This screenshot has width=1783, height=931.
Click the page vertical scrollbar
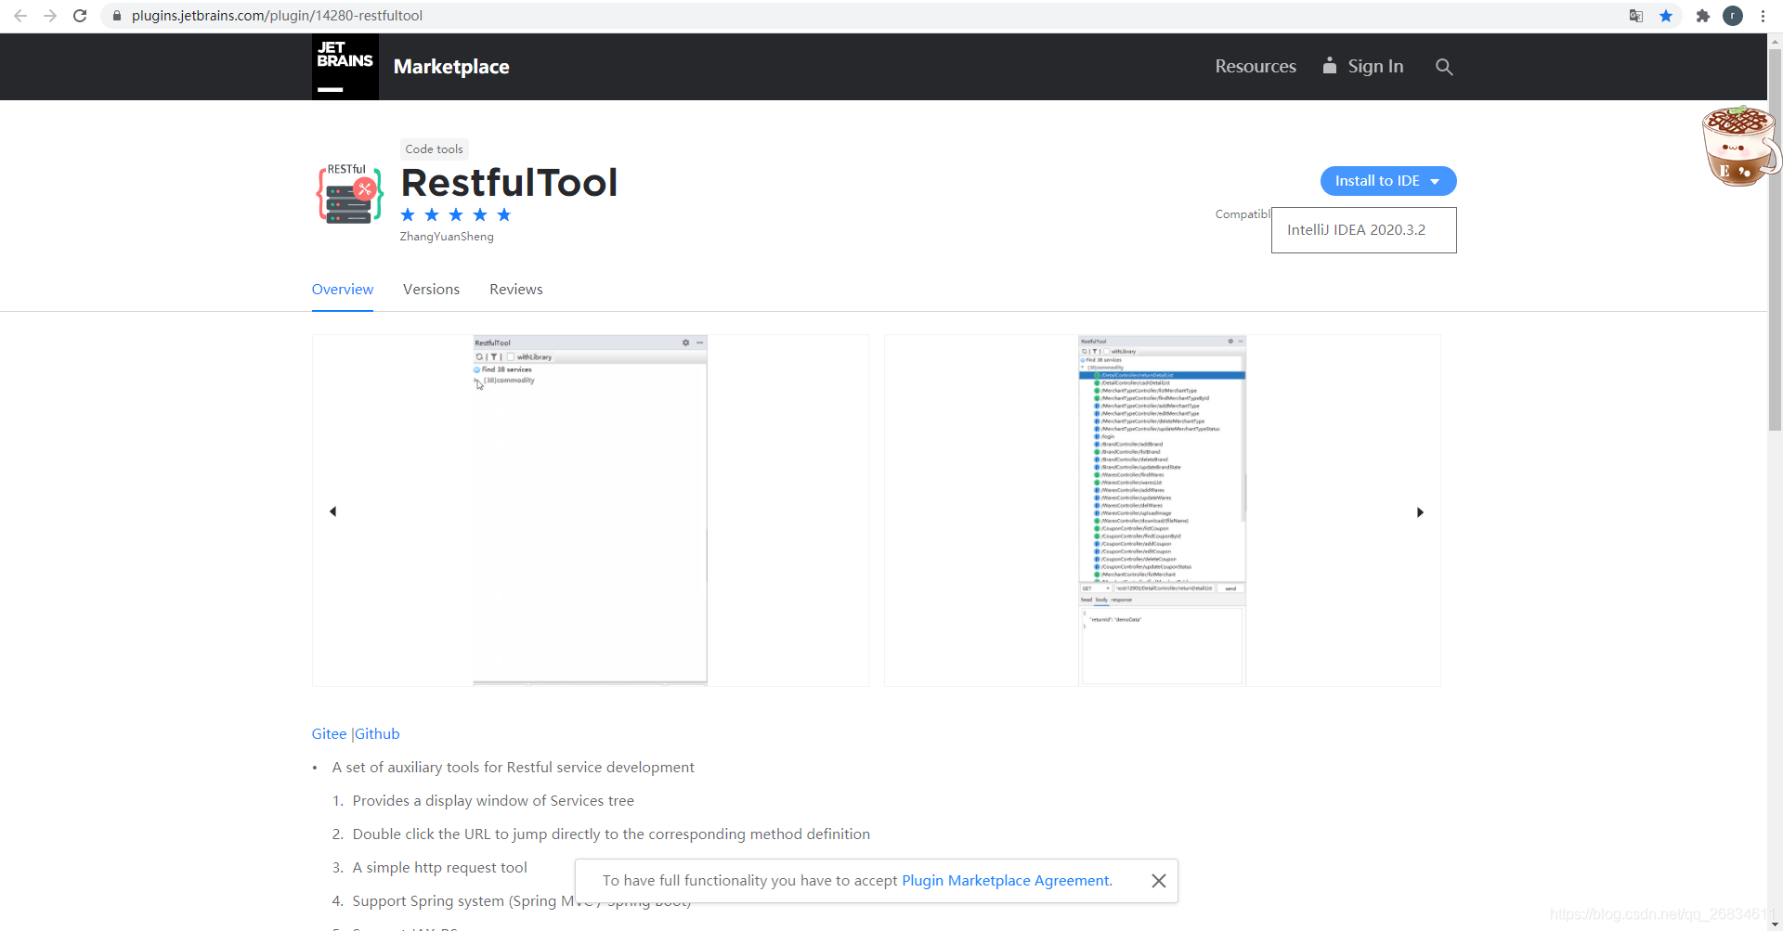(1775, 239)
